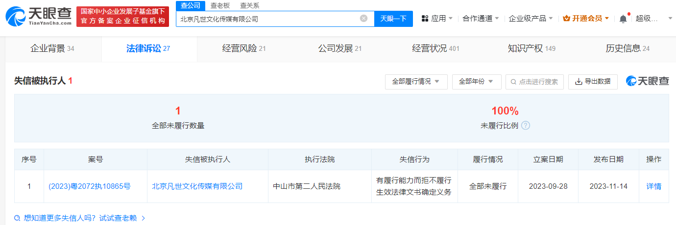Open the 超级 user account dropdown
Viewport: 676px width, 225px height.
[654, 19]
